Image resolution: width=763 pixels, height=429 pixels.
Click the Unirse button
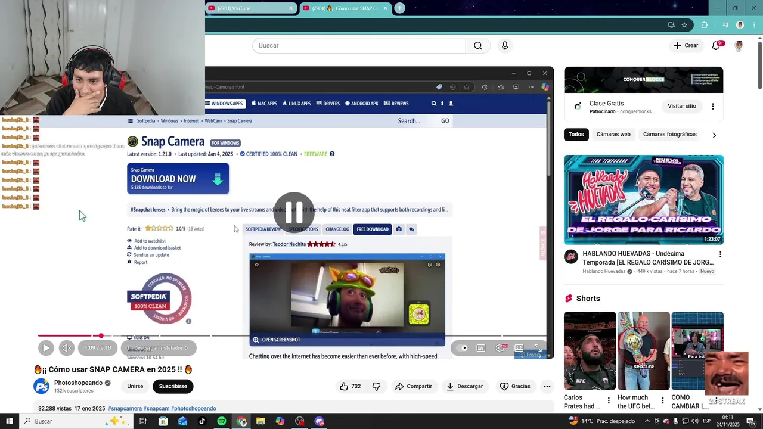tap(135, 386)
